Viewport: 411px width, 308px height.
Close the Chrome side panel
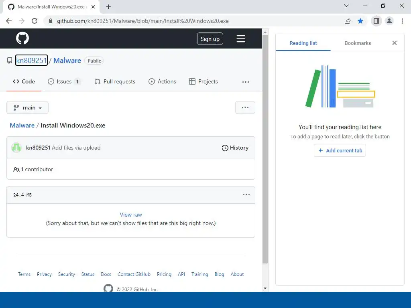click(394, 43)
